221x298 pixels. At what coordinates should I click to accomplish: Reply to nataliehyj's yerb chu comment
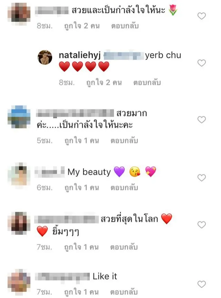point(147,83)
